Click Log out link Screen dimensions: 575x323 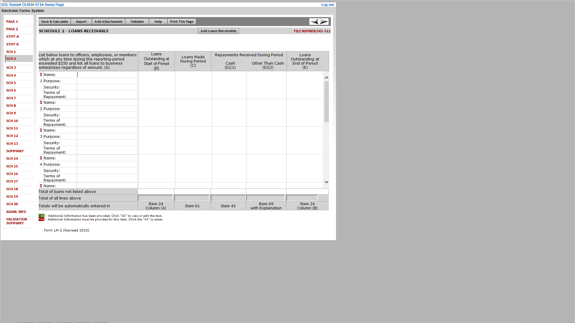[x=327, y=5]
